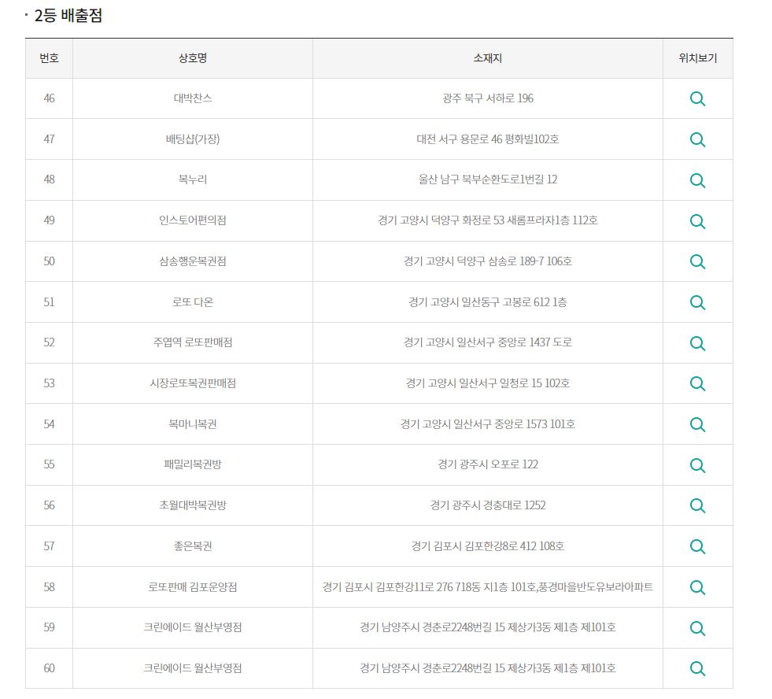The width and height of the screenshot is (772, 699).
Task: Select row number 47
Action: coord(50,139)
